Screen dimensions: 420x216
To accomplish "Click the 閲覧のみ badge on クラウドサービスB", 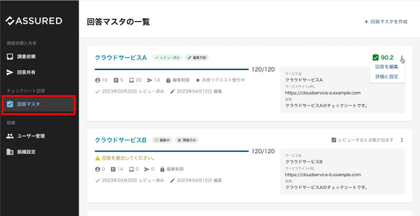I will [x=187, y=140].
